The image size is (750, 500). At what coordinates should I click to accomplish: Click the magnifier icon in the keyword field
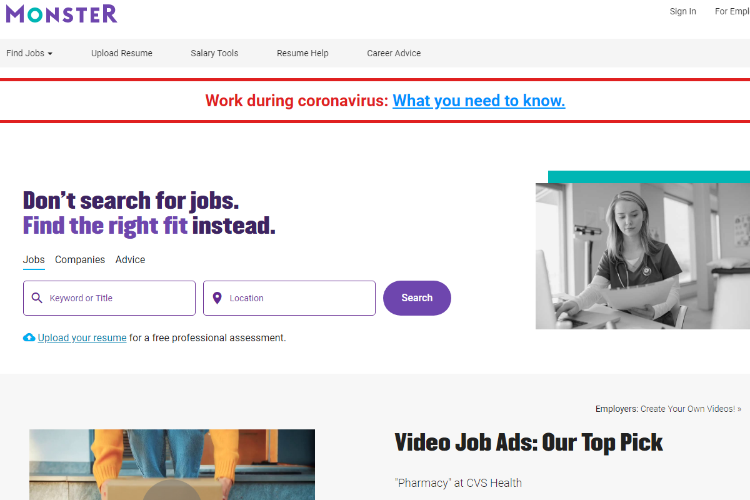click(37, 298)
